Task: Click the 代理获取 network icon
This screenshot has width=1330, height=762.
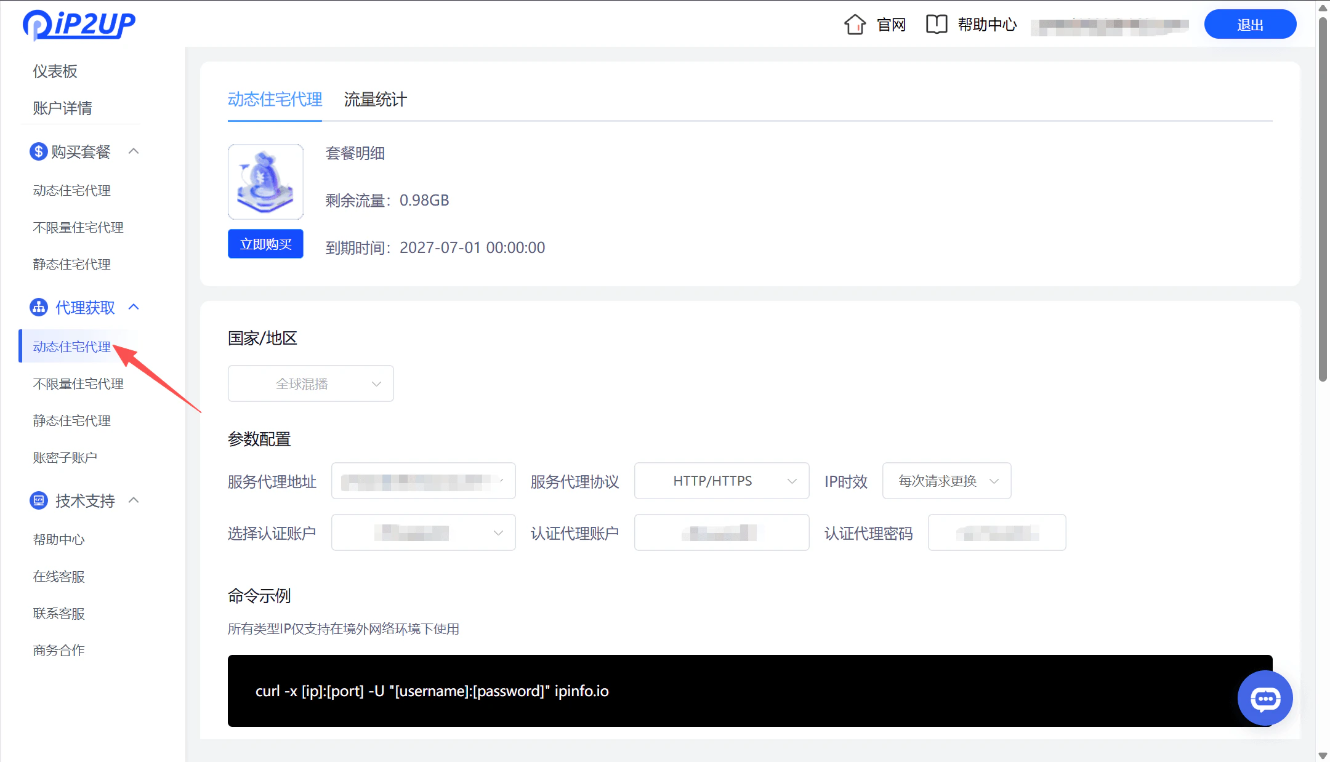Action: [38, 307]
